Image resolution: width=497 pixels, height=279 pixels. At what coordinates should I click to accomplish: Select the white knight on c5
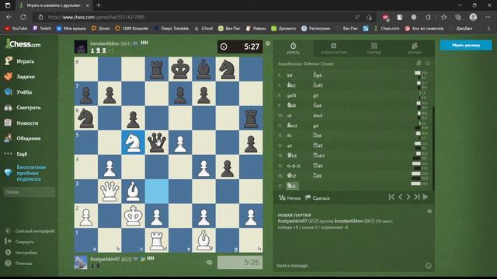[133, 143]
